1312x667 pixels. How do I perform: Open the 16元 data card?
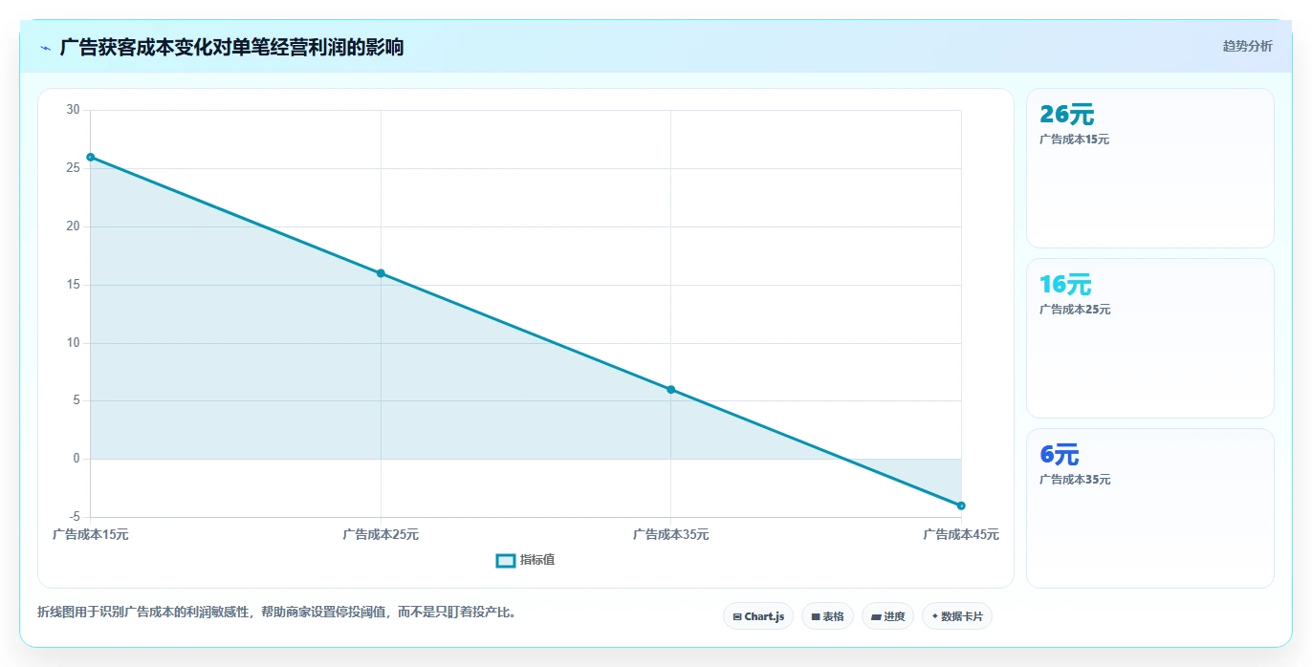point(1150,338)
